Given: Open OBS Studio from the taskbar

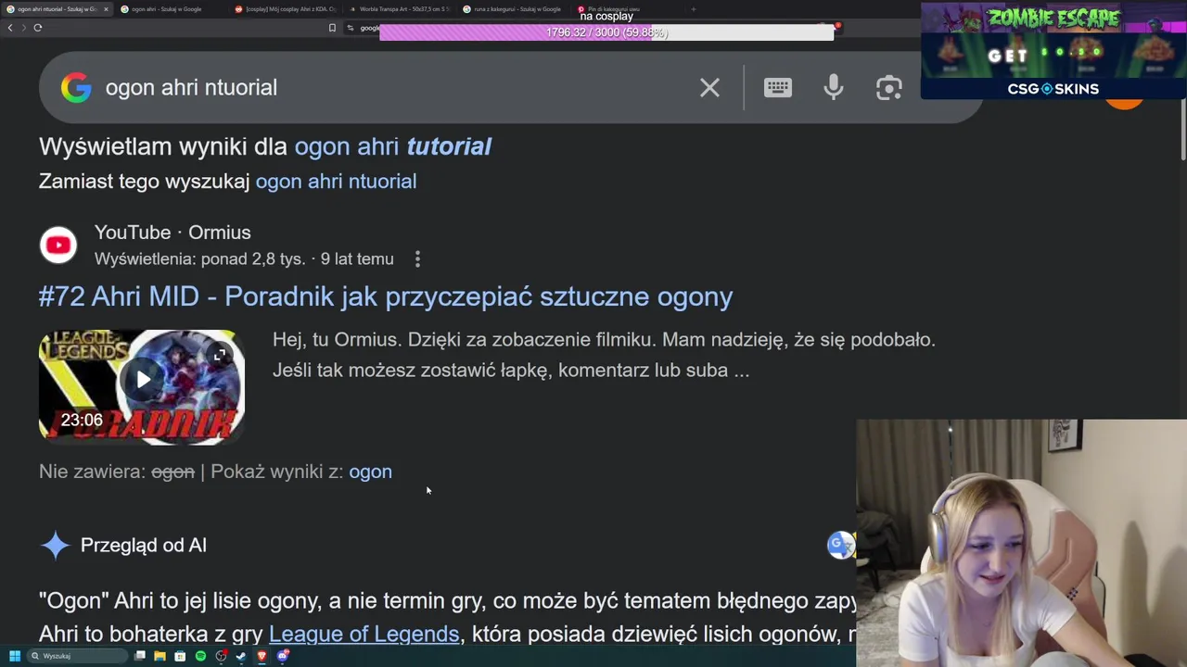Looking at the screenshot, I should pyautogui.click(x=221, y=656).
